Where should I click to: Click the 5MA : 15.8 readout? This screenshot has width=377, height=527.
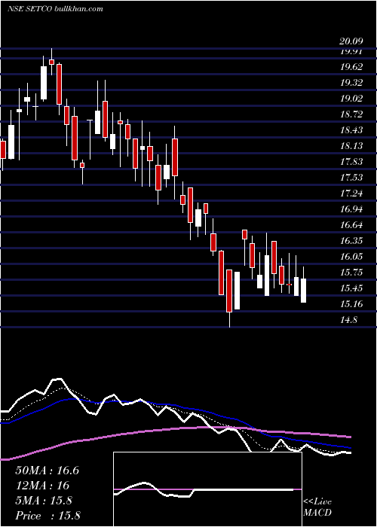click(x=44, y=501)
